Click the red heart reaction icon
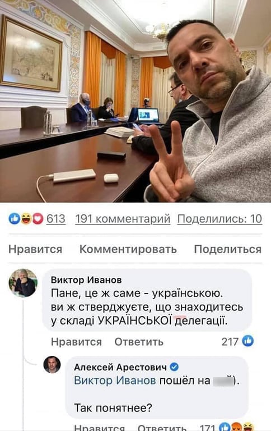 click(38, 219)
